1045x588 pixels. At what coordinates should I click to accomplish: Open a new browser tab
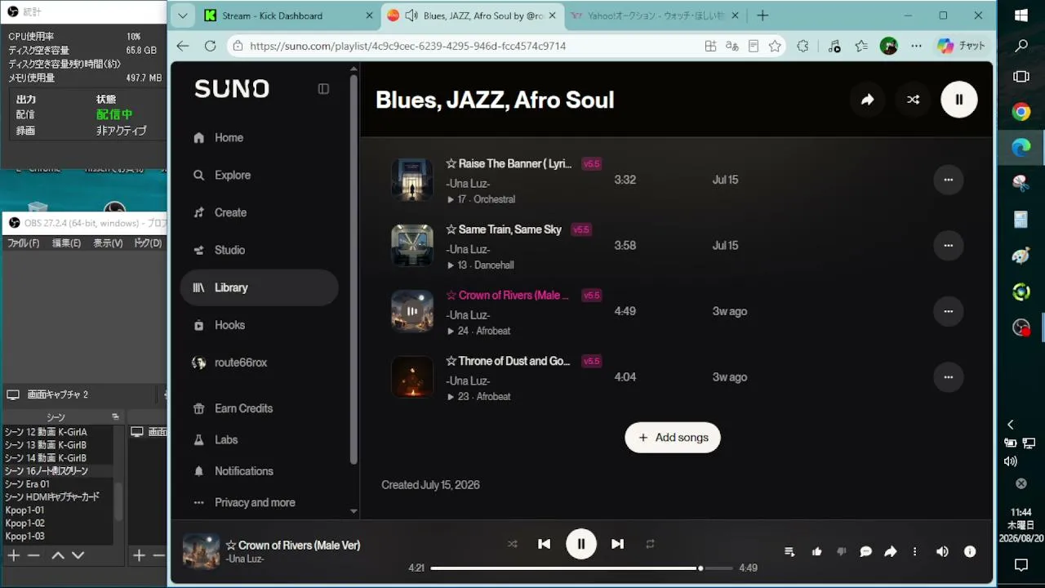763,16
